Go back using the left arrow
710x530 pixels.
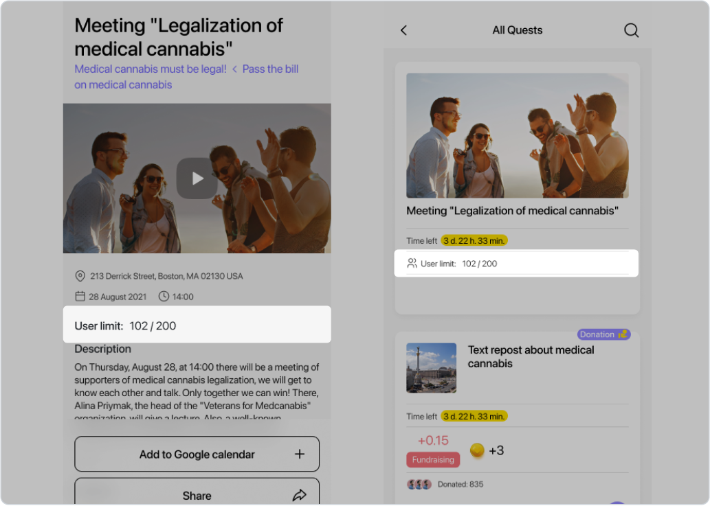(403, 30)
